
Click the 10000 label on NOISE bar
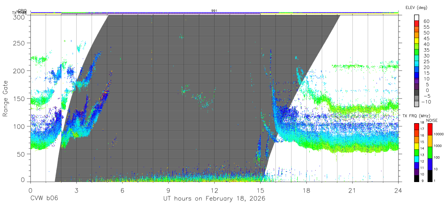(439, 134)
